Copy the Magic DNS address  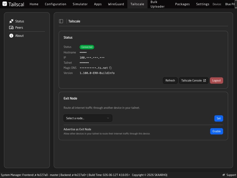110,68
